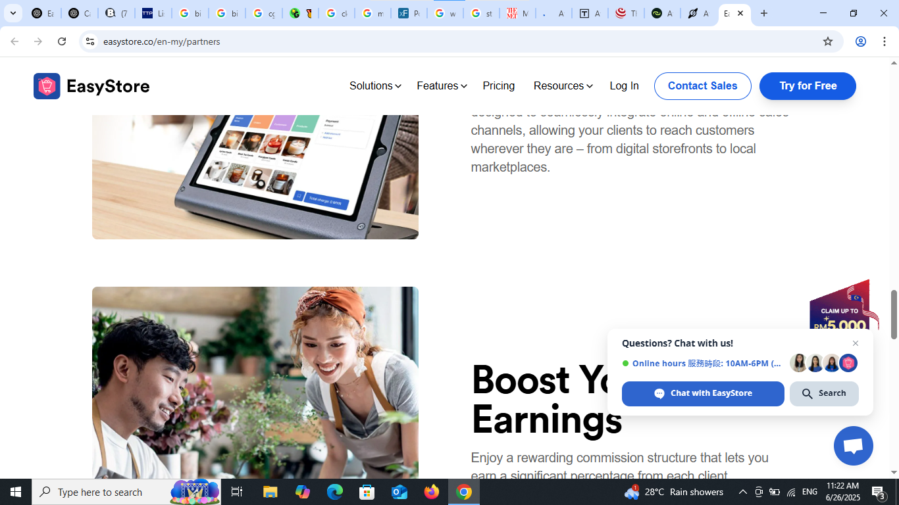Open Microsoft Store from taskbar
899x505 pixels.
[x=367, y=492]
